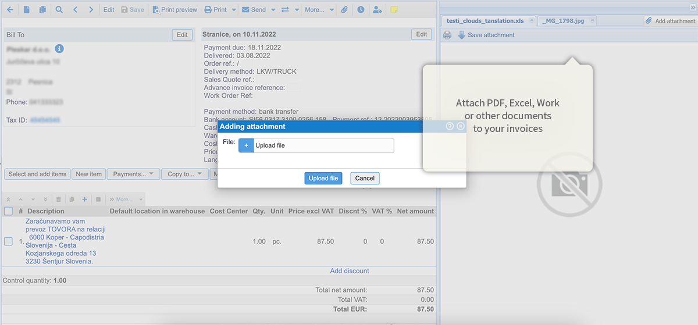Click the Print toolbar button
698x325 pixels.
click(x=215, y=10)
